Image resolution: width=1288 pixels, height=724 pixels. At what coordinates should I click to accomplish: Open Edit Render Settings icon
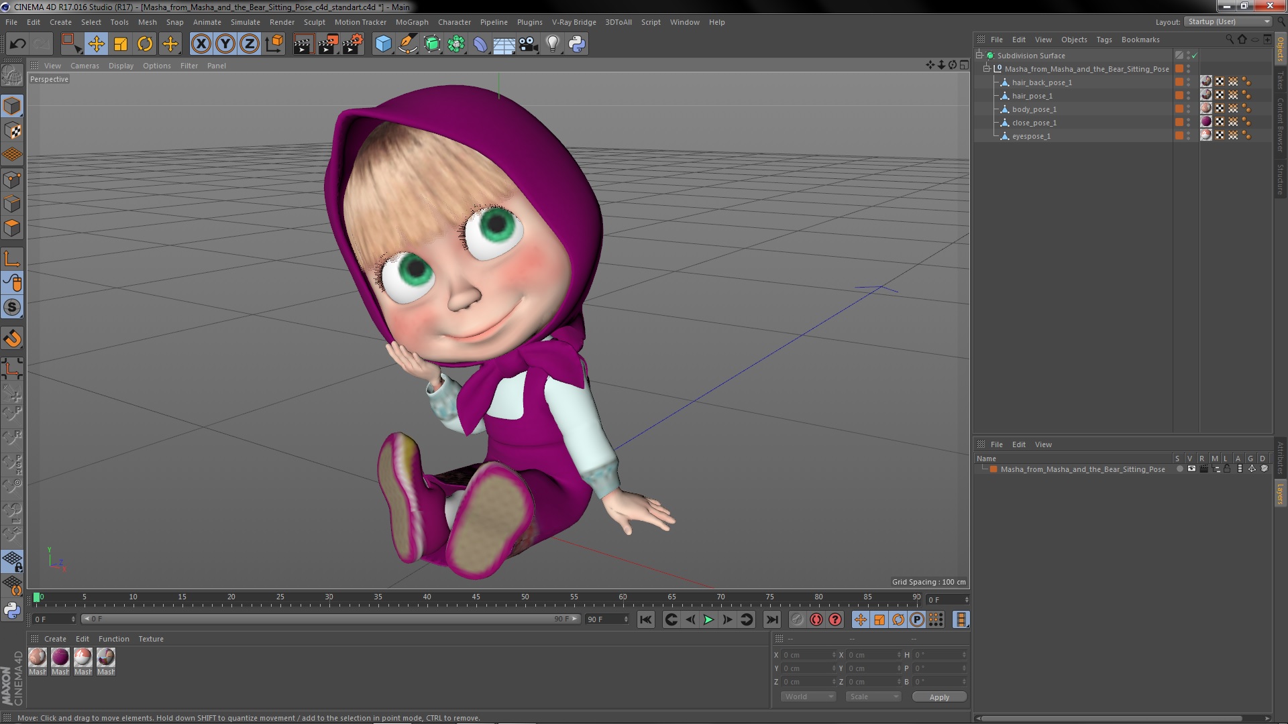[352, 44]
